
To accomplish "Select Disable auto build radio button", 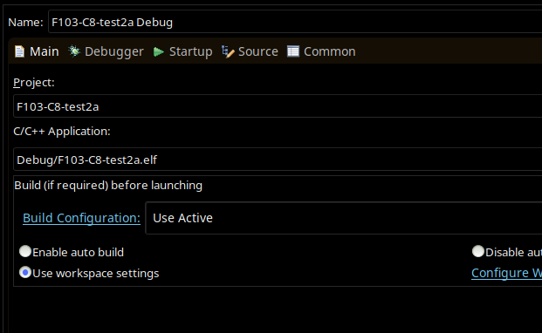I will [478, 251].
